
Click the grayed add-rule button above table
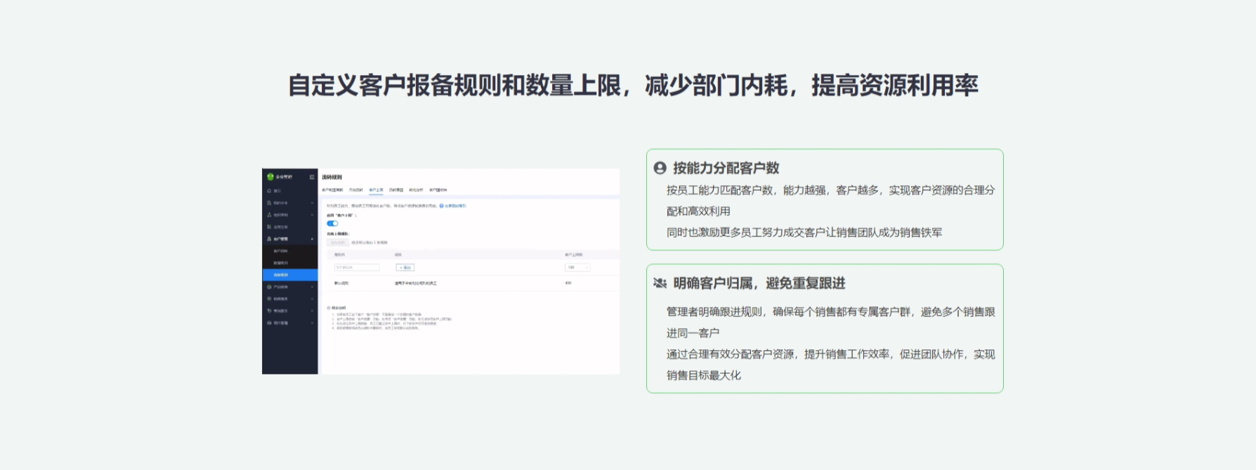click(x=337, y=243)
